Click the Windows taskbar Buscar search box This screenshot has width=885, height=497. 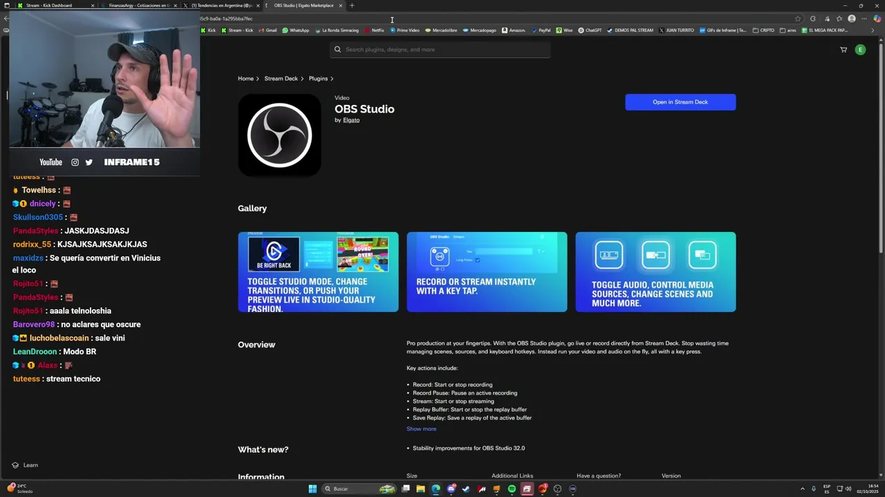point(360,489)
